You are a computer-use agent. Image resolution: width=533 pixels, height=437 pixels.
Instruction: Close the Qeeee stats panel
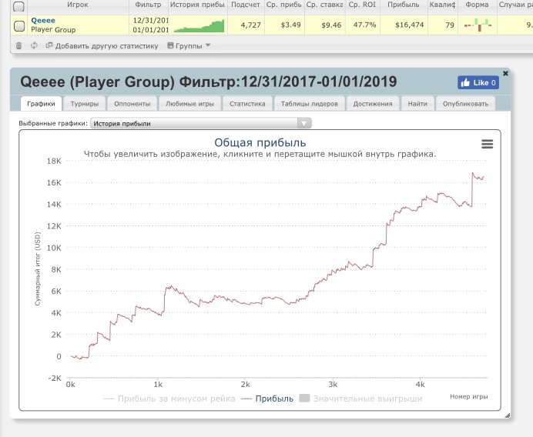pyautogui.click(x=505, y=73)
